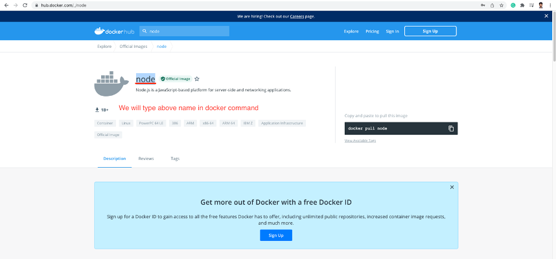This screenshot has height=259, width=556.
Task: Switch to the Tags tab
Action: (x=175, y=159)
